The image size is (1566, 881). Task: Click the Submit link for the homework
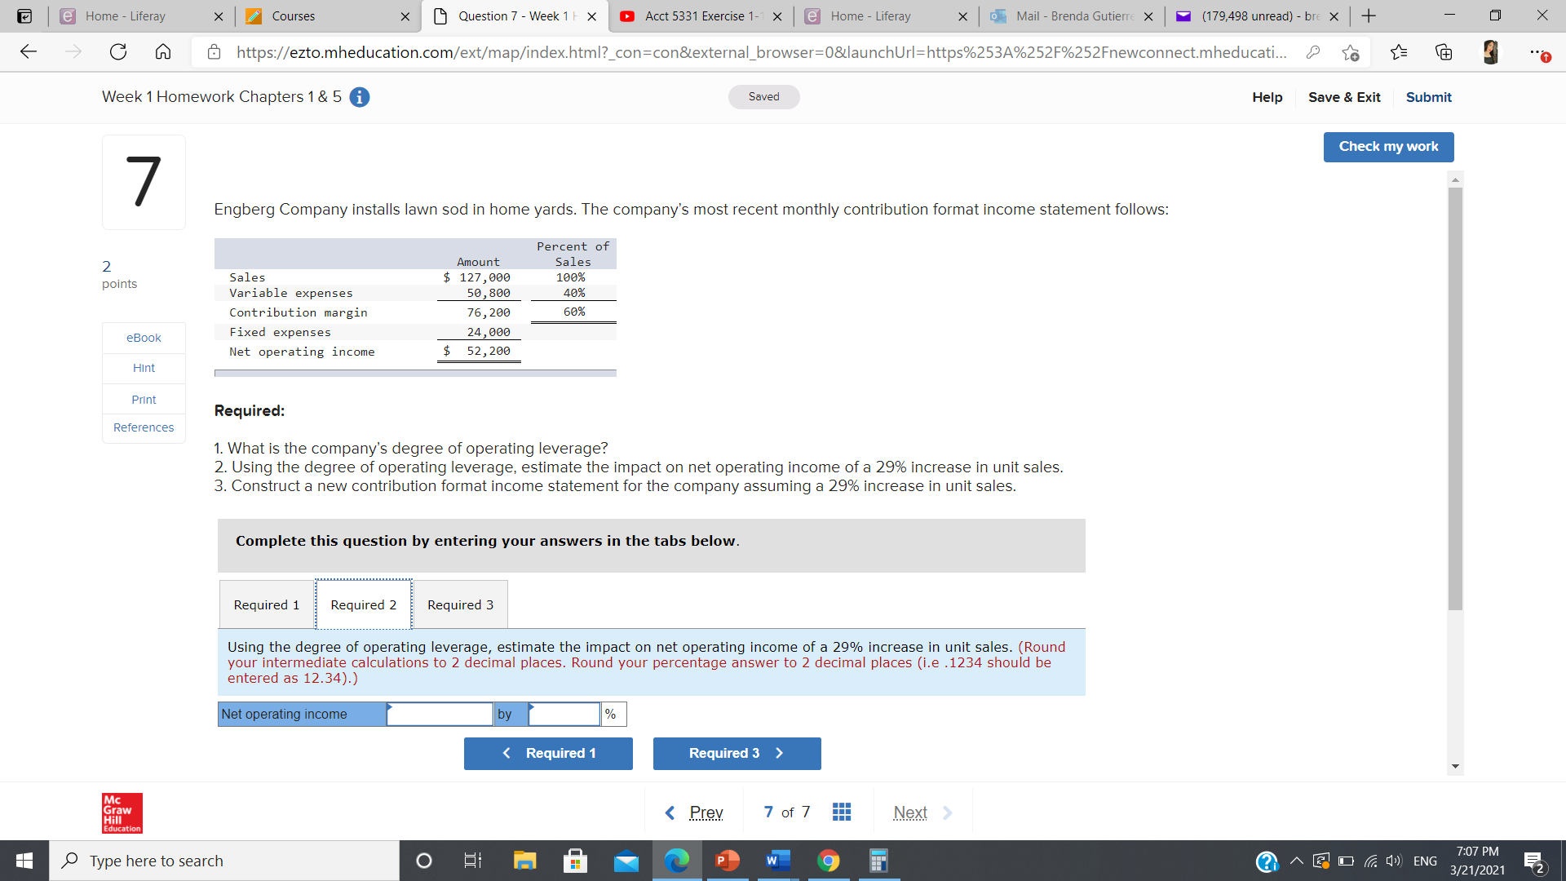1428,97
